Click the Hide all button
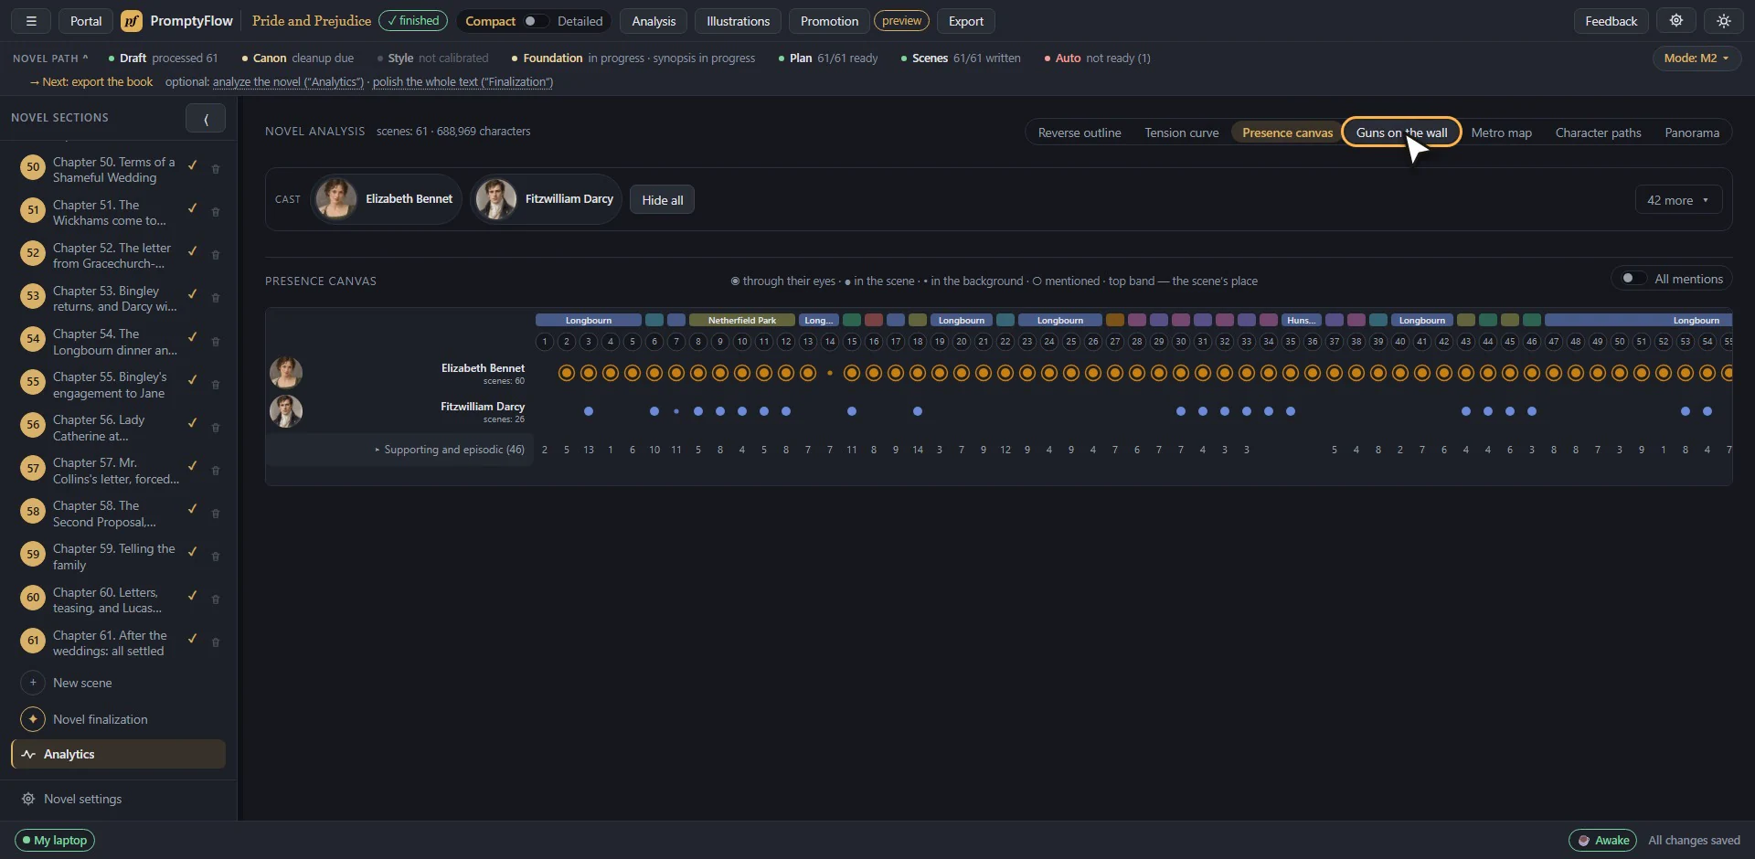The image size is (1755, 859). tap(663, 200)
